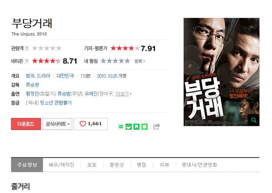Screen dimensions: 272x193
Task: Click the green memo share icon
Action: click(x=144, y=127)
